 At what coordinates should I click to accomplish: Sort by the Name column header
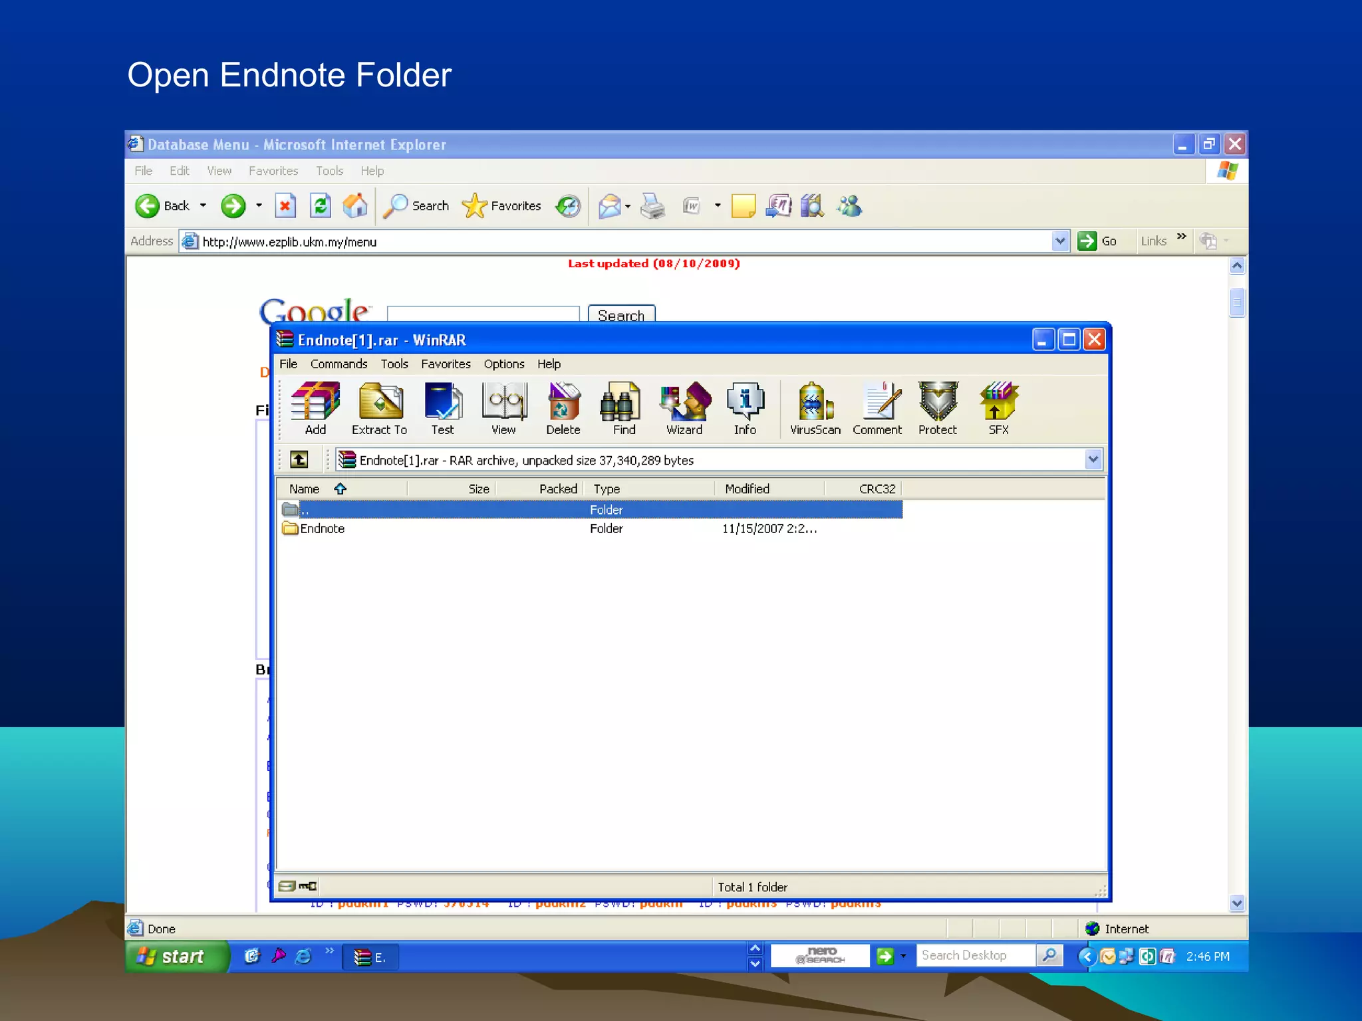pos(341,489)
